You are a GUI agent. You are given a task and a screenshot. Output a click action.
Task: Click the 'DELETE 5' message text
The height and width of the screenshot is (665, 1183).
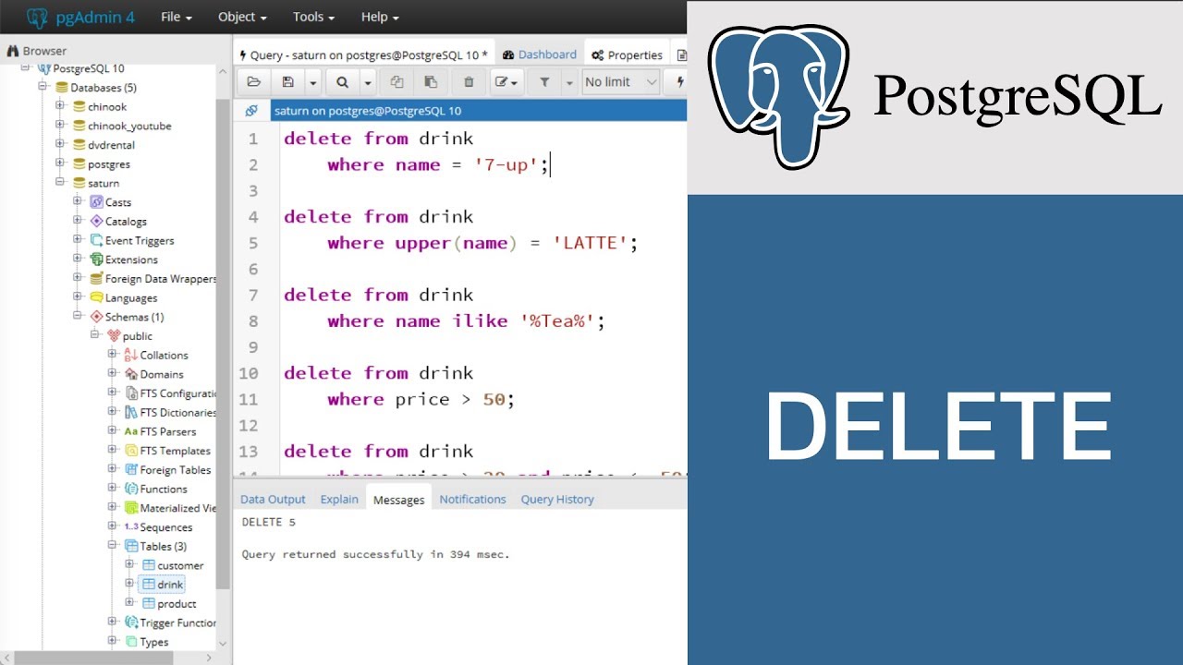[x=269, y=523]
